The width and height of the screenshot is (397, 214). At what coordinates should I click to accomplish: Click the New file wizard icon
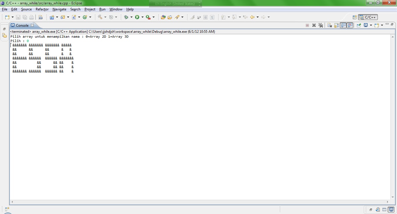[7, 17]
